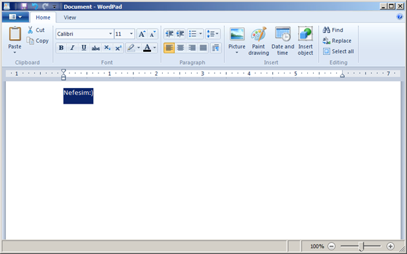Click Select all in Editing group
The width and height of the screenshot is (407, 254).
click(338, 51)
